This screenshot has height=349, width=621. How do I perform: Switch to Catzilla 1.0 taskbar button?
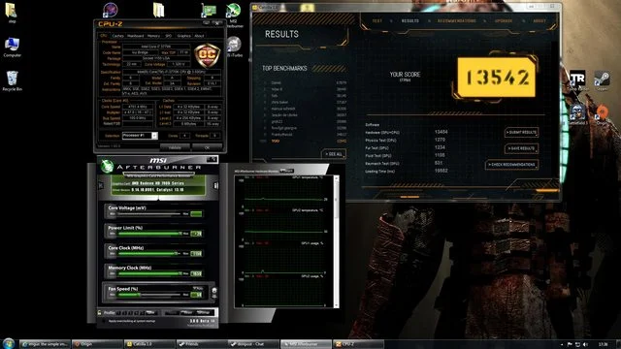149,344
